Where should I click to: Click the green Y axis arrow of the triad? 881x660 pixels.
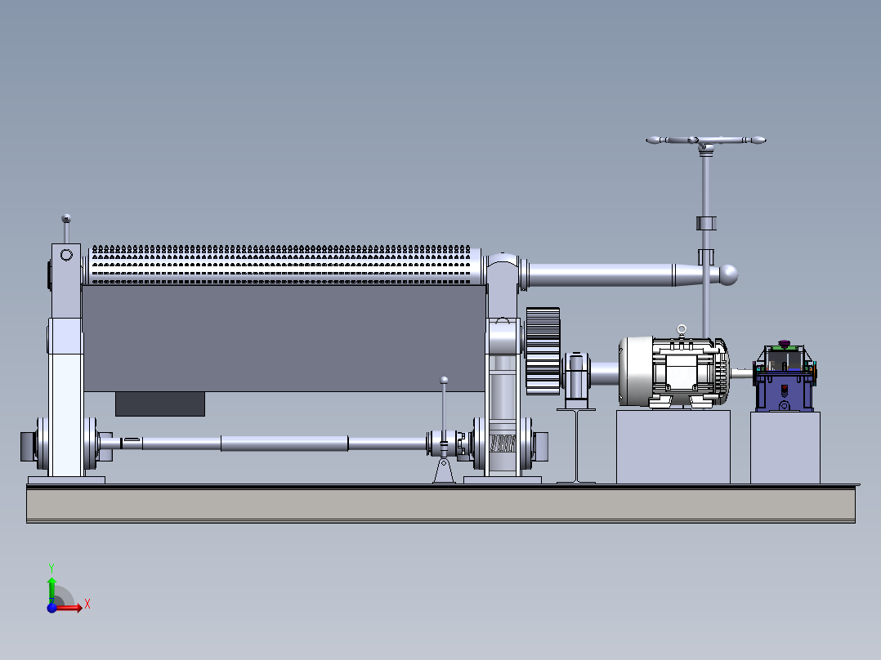(x=51, y=589)
